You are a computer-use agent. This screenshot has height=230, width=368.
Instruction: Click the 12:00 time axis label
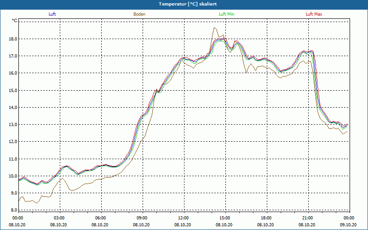click(x=184, y=218)
